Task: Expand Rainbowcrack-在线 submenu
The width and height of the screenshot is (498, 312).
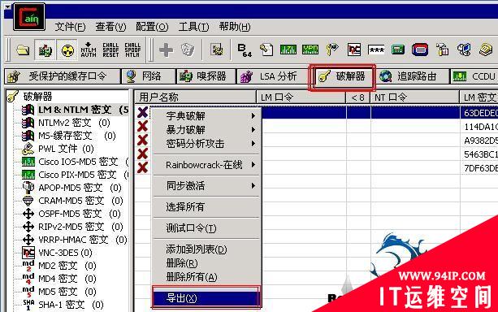Action: tap(207, 165)
